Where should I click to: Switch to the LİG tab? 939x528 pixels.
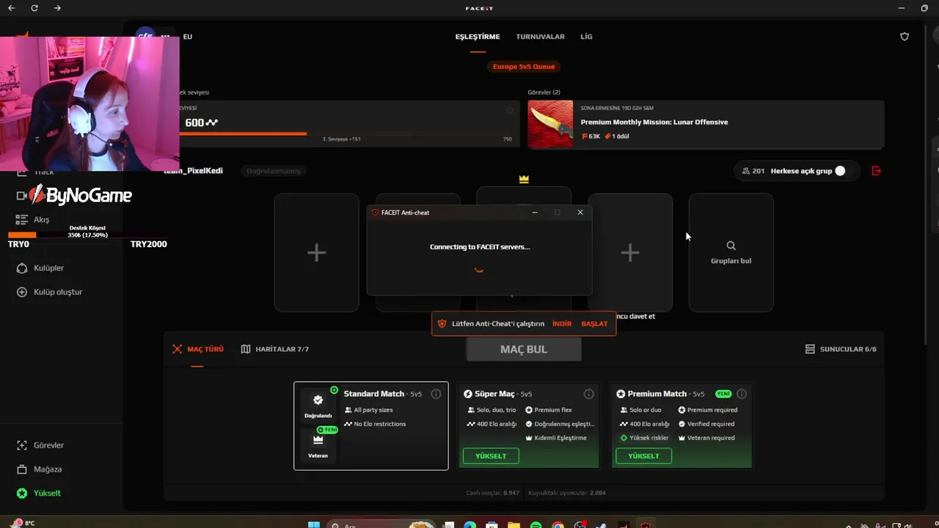click(586, 37)
